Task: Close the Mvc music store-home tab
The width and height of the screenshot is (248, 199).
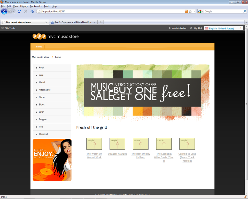Action: point(46,23)
